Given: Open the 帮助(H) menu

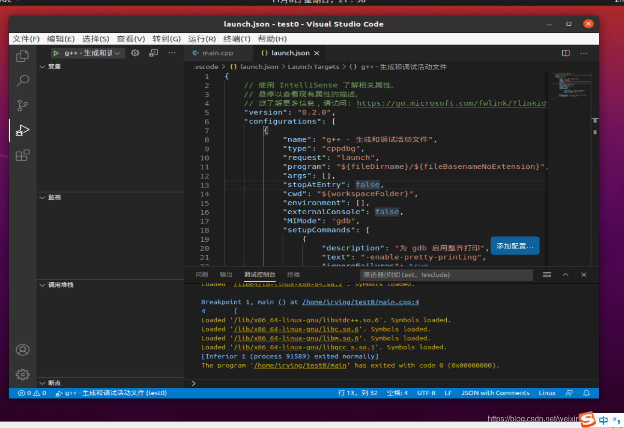Looking at the screenshot, I should pyautogui.click(x=272, y=39).
